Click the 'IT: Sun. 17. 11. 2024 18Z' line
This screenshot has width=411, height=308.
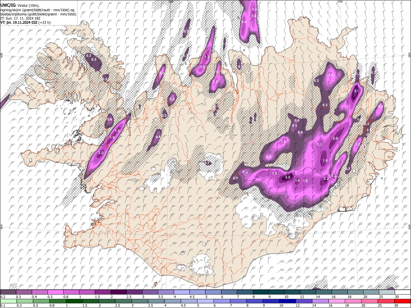click(x=21, y=18)
